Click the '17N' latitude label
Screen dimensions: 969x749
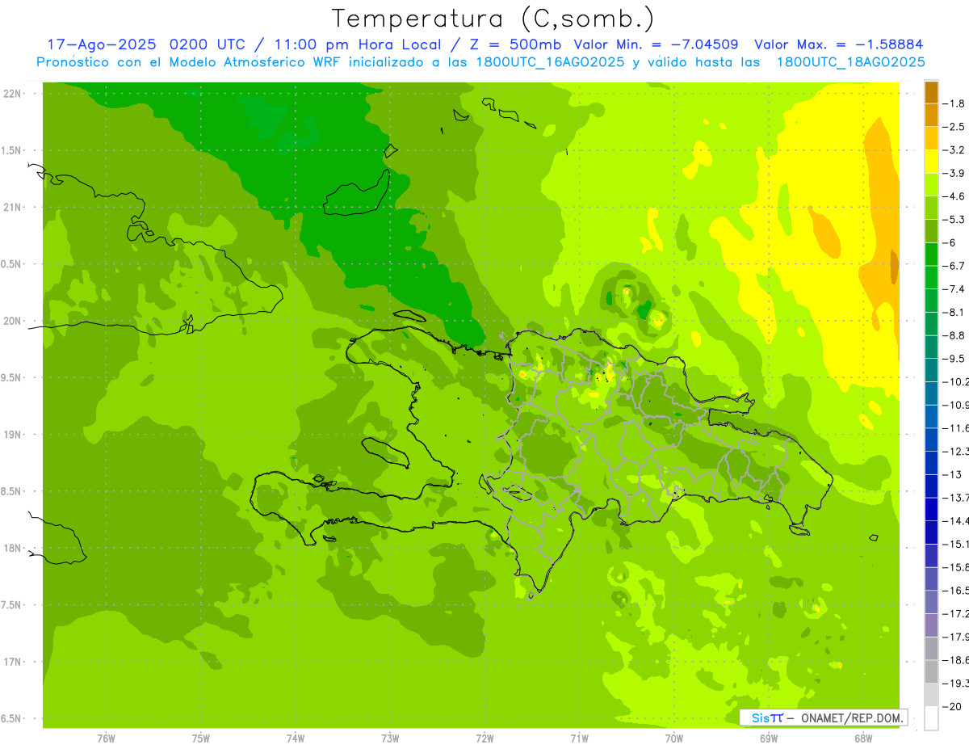[13, 662]
